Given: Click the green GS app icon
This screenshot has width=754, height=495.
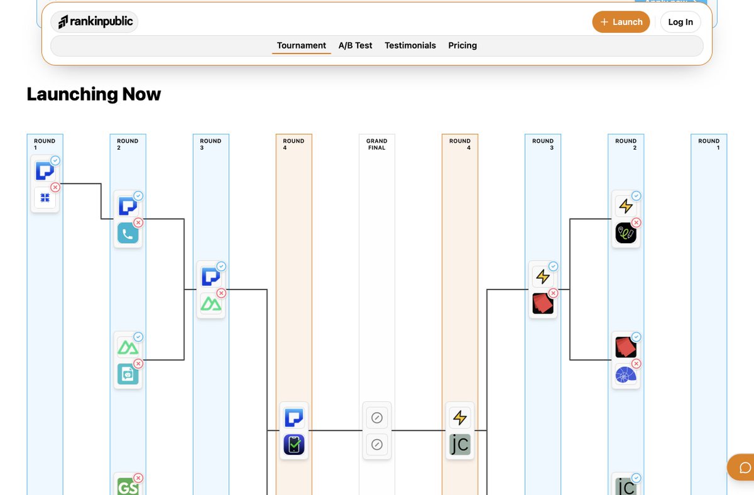Looking at the screenshot, I should (128, 486).
